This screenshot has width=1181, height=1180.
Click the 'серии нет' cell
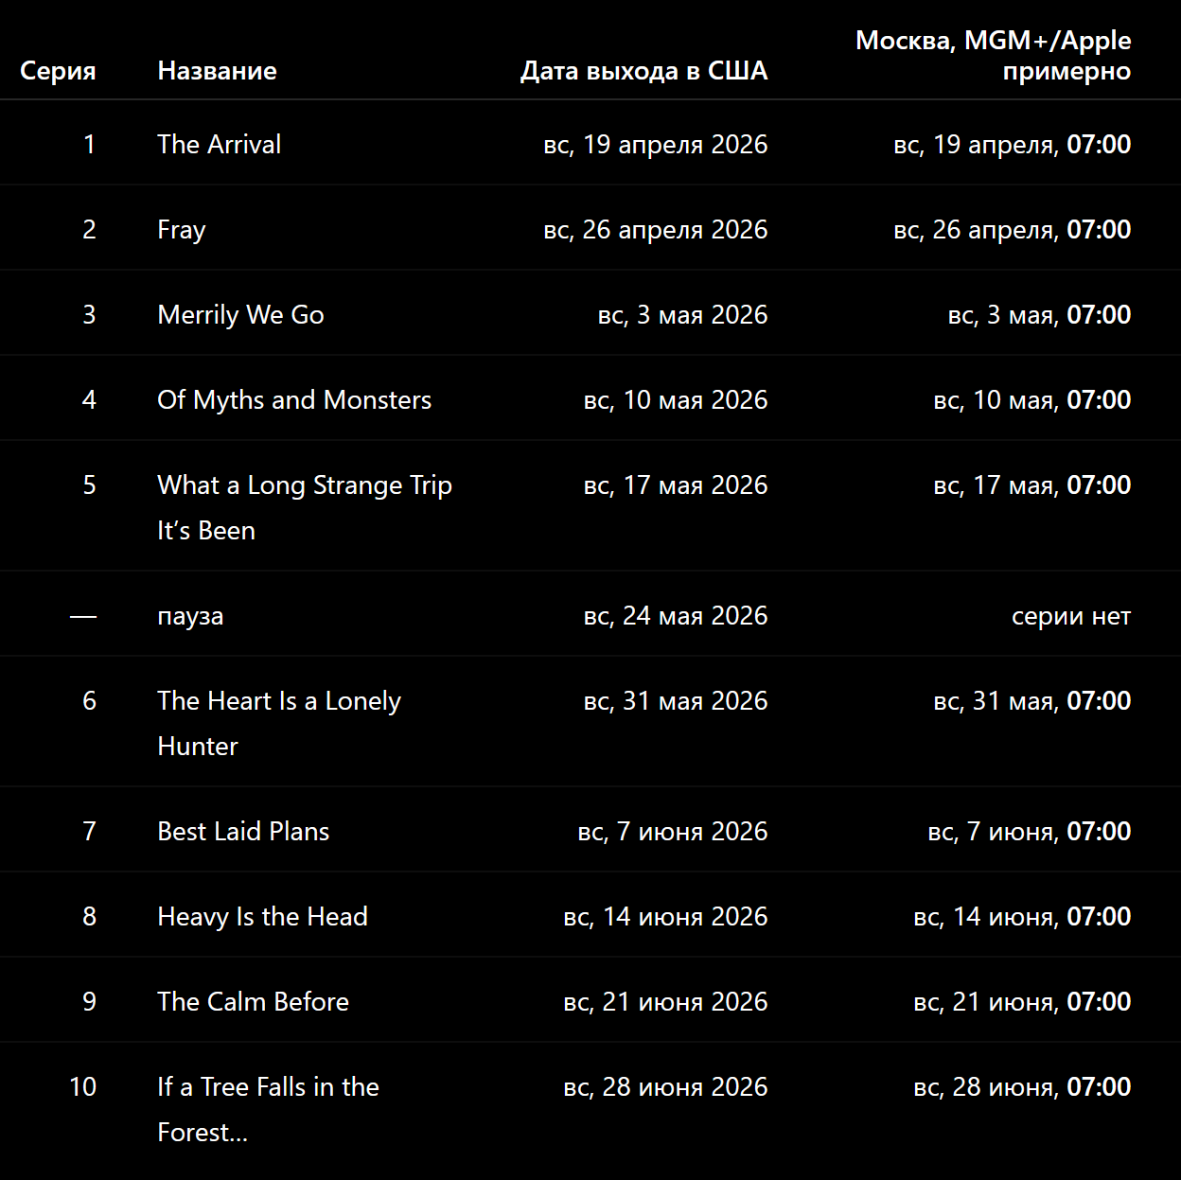tap(1071, 616)
